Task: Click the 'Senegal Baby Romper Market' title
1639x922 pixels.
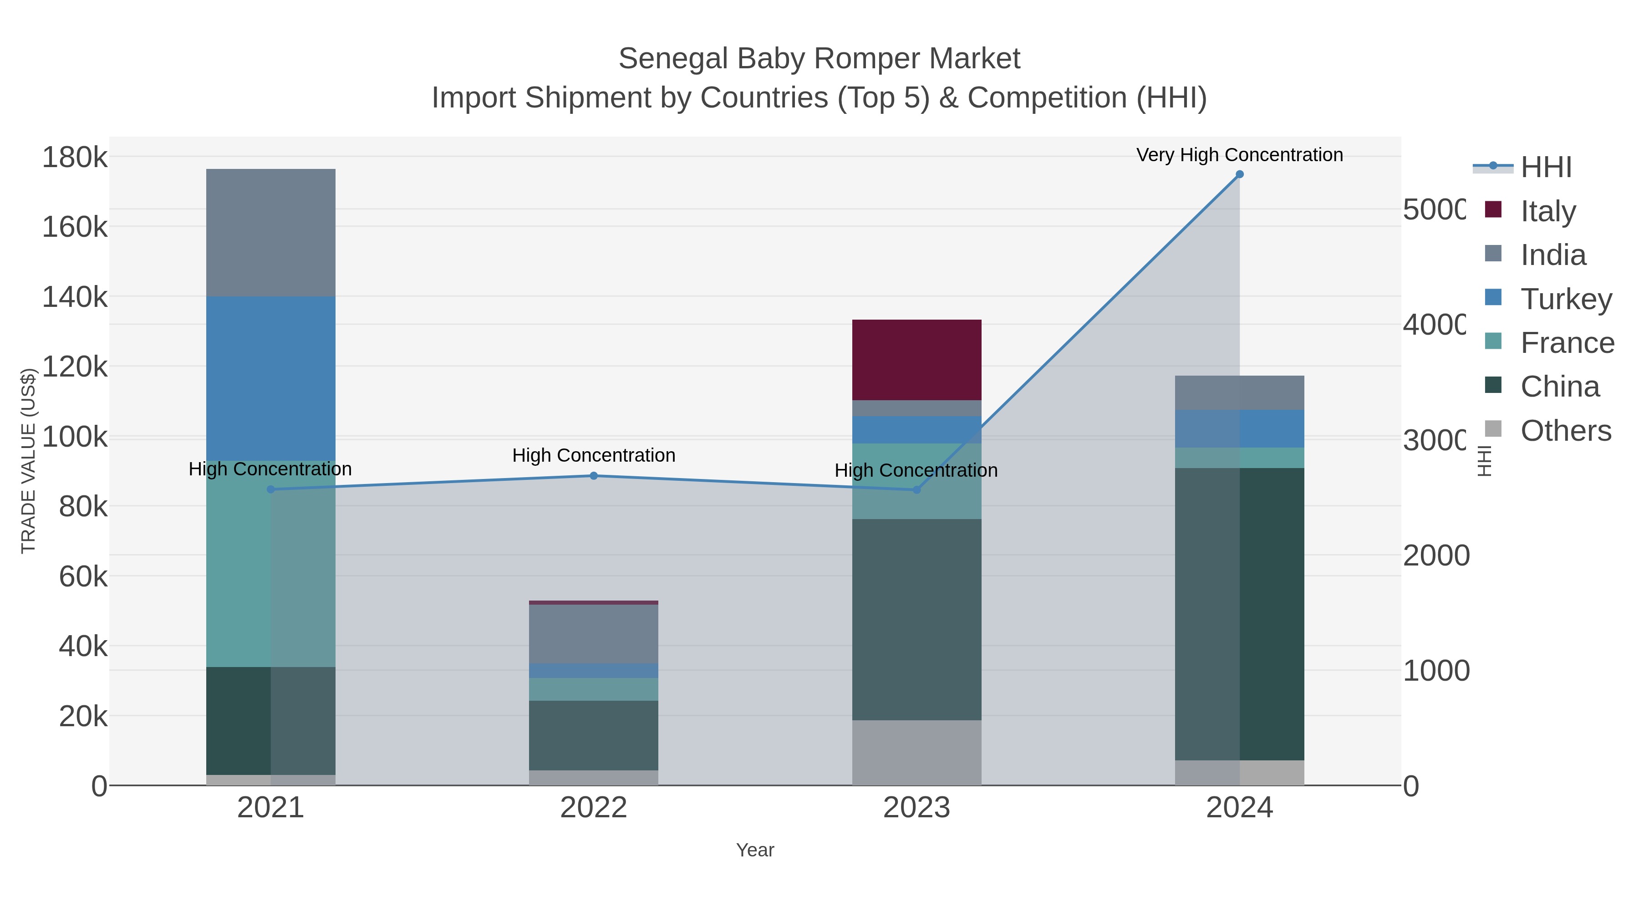Action: [819, 59]
